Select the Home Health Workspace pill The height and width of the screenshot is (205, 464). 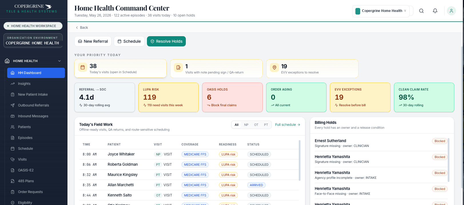click(x=33, y=26)
